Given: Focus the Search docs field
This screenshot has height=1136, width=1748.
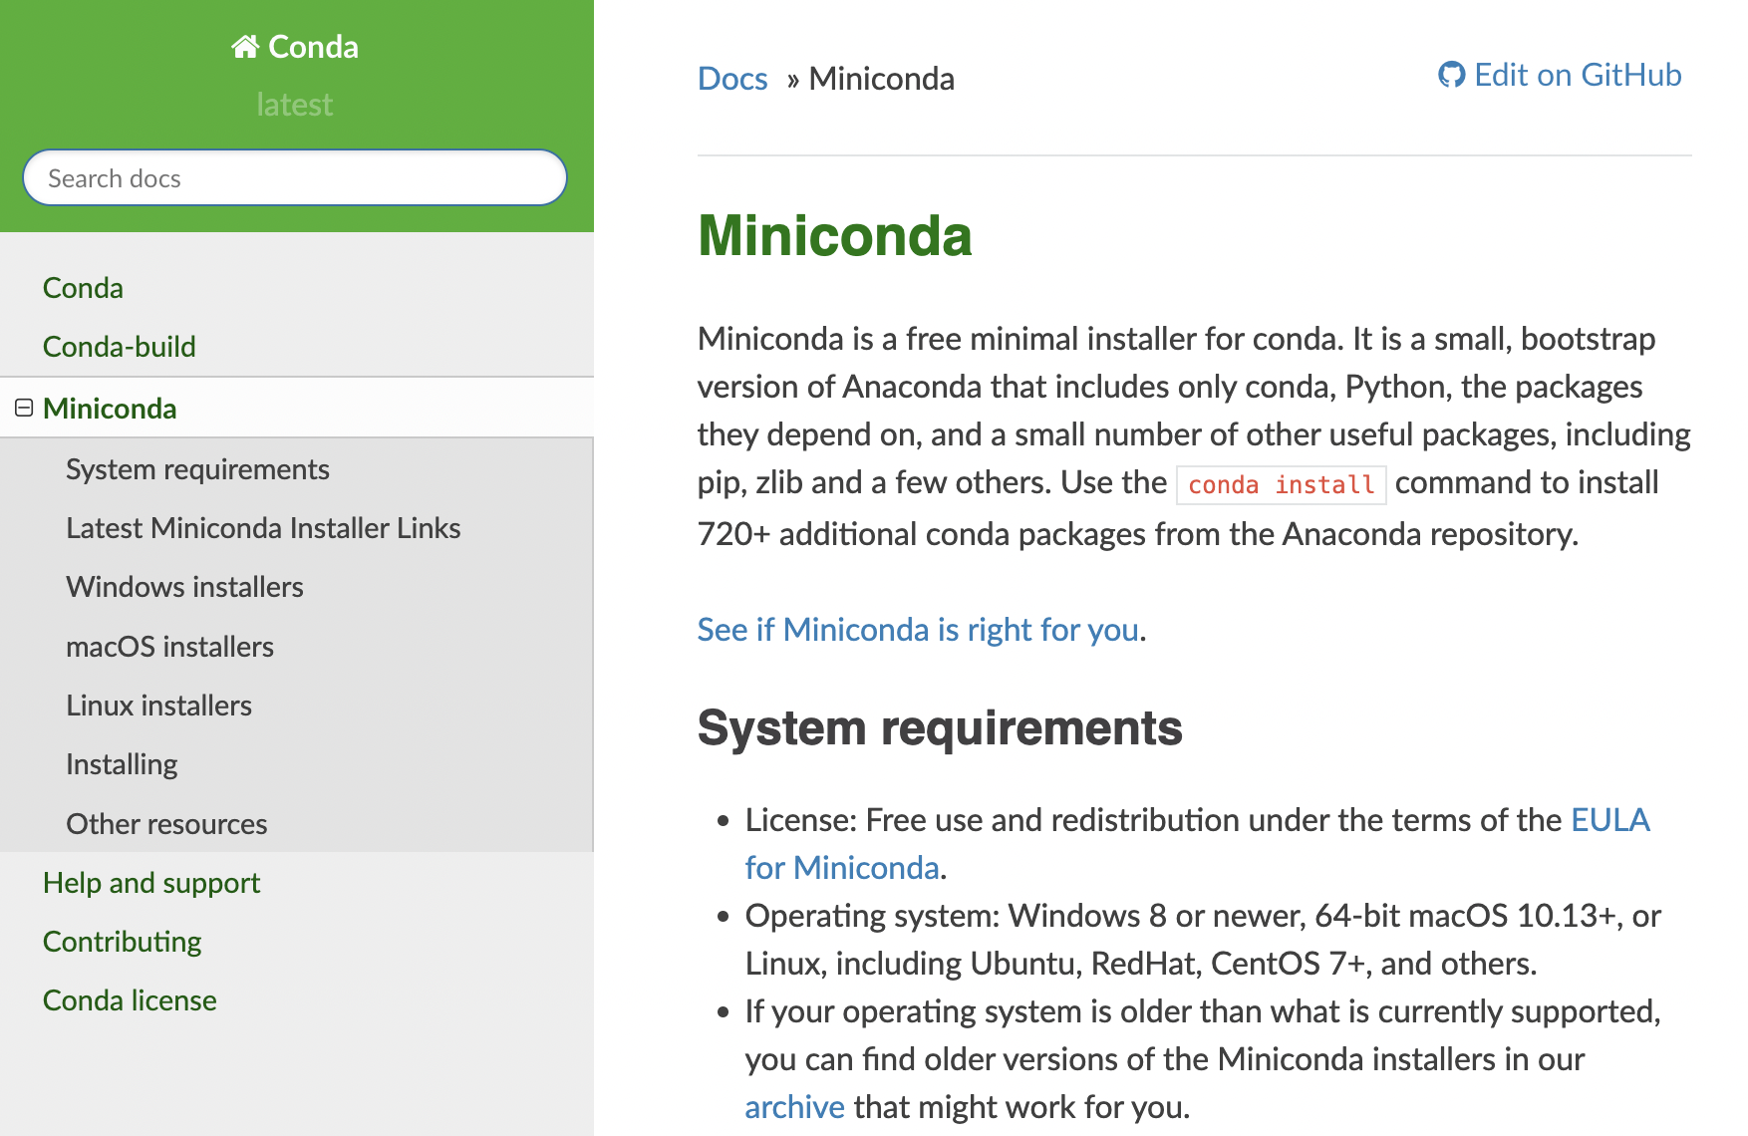Looking at the screenshot, I should [x=295, y=178].
